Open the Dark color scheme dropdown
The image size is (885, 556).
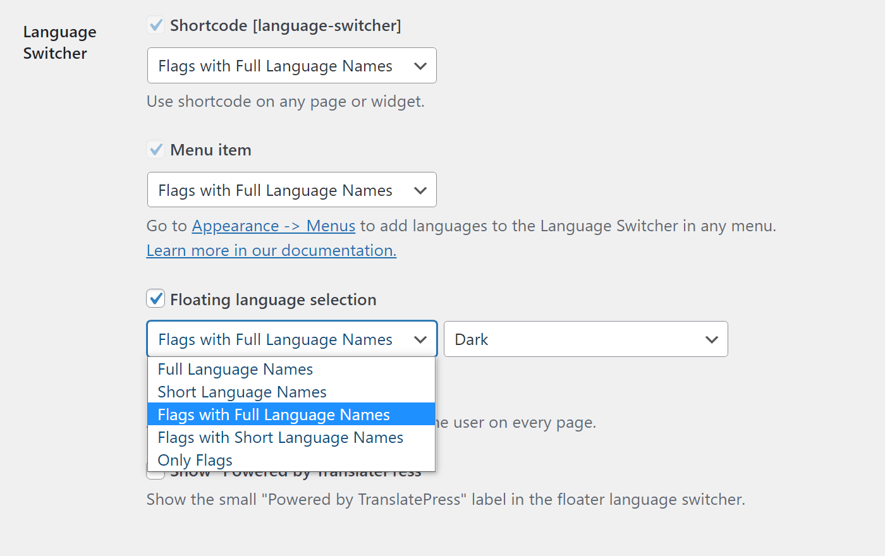tap(585, 339)
